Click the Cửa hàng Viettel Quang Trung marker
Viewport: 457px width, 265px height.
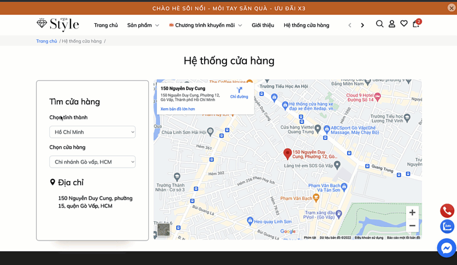coord(318,128)
